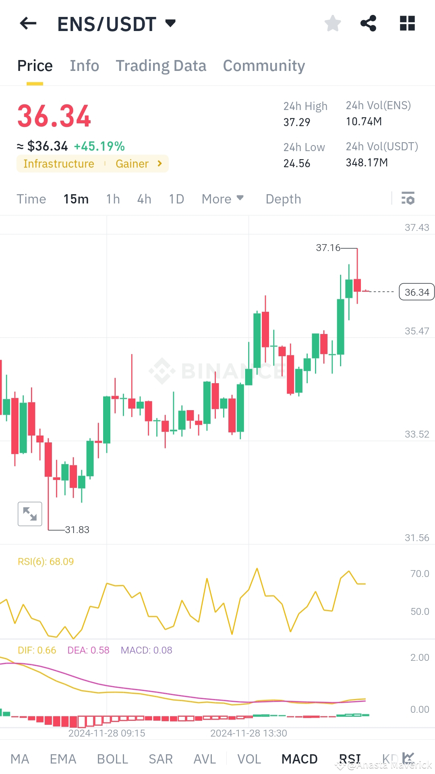Select the MACD indicator
Image resolution: width=435 pixels, height=774 pixels.
click(x=299, y=759)
